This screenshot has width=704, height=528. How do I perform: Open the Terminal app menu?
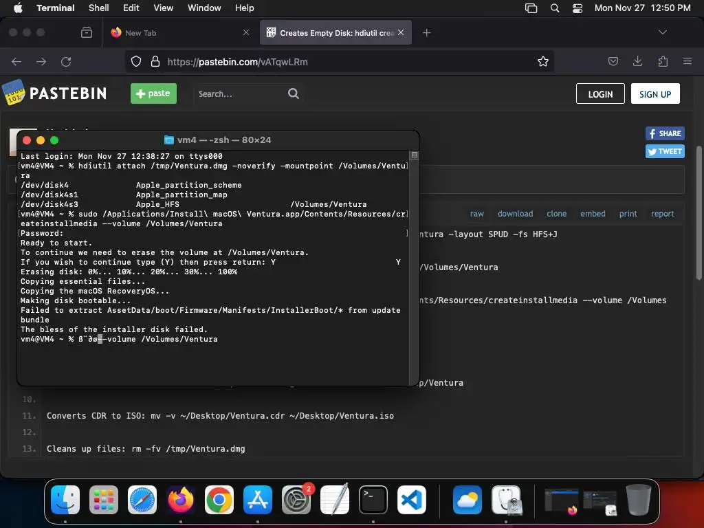point(55,8)
